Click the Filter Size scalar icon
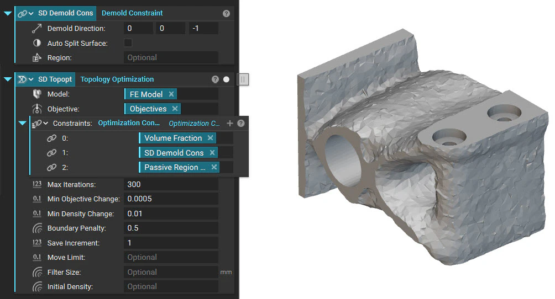The width and height of the screenshot is (555, 299). [x=37, y=272]
